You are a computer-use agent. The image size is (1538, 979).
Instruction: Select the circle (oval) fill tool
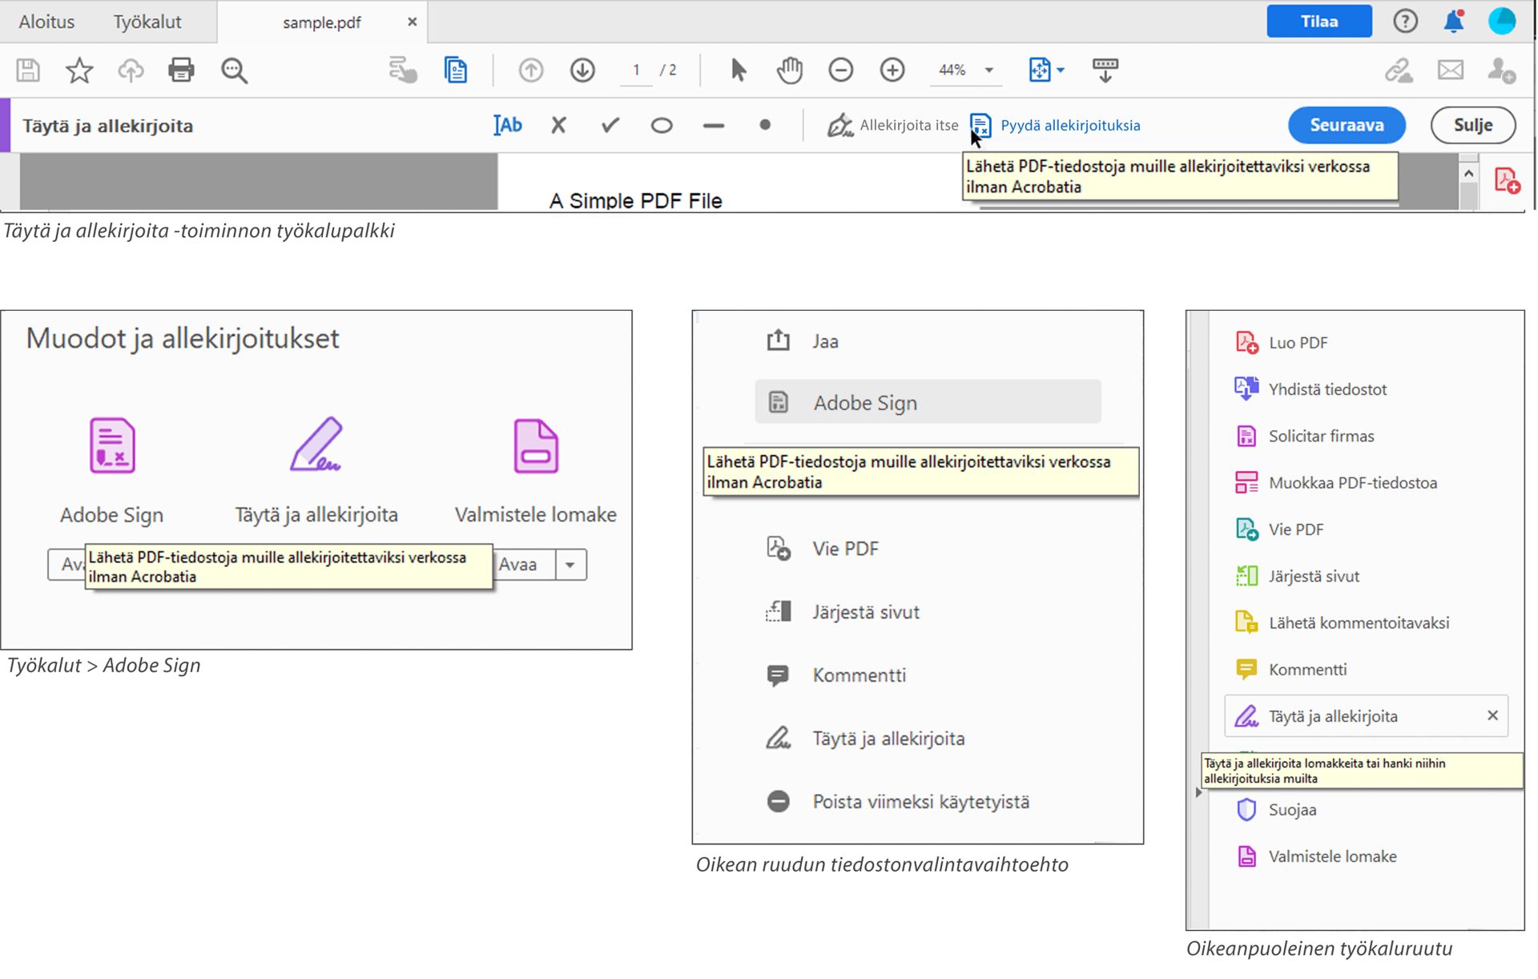tap(662, 126)
